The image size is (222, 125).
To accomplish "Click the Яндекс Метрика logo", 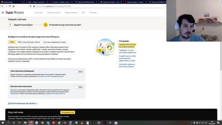I will click(x=15, y=12).
